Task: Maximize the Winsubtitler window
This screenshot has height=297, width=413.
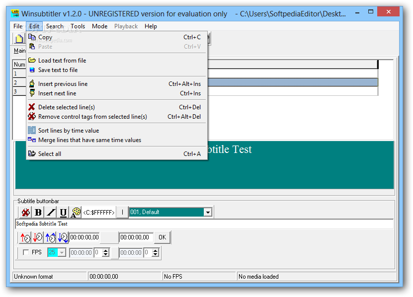Action: click(x=371, y=12)
